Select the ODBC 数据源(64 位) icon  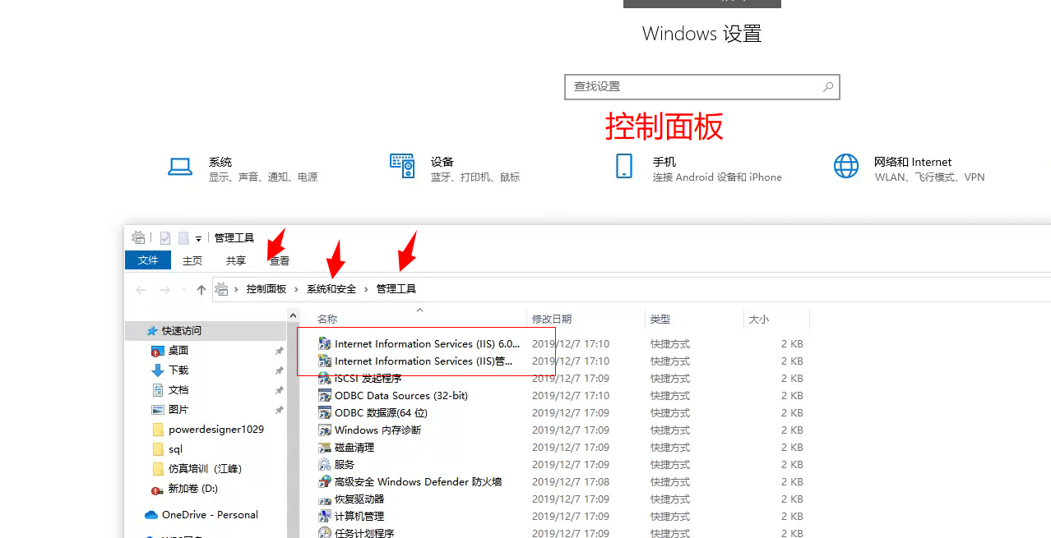pyautogui.click(x=325, y=412)
